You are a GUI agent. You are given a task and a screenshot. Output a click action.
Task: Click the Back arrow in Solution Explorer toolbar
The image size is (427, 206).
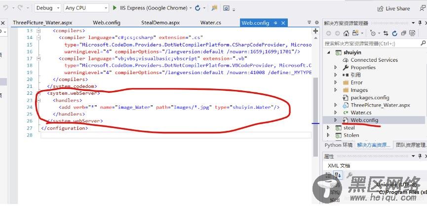coord(329,33)
